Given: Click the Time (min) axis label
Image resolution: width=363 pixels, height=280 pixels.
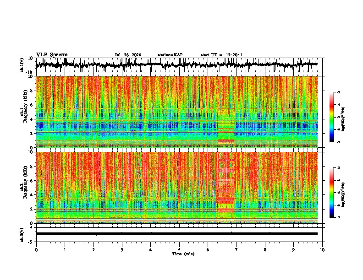Looking at the screenshot, I should pyautogui.click(x=183, y=254).
